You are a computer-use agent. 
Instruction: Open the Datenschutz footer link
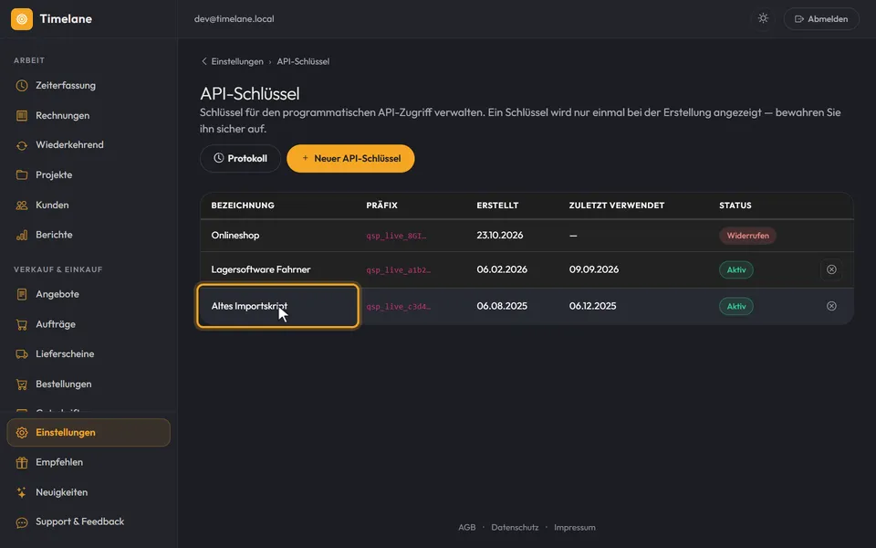tap(515, 527)
